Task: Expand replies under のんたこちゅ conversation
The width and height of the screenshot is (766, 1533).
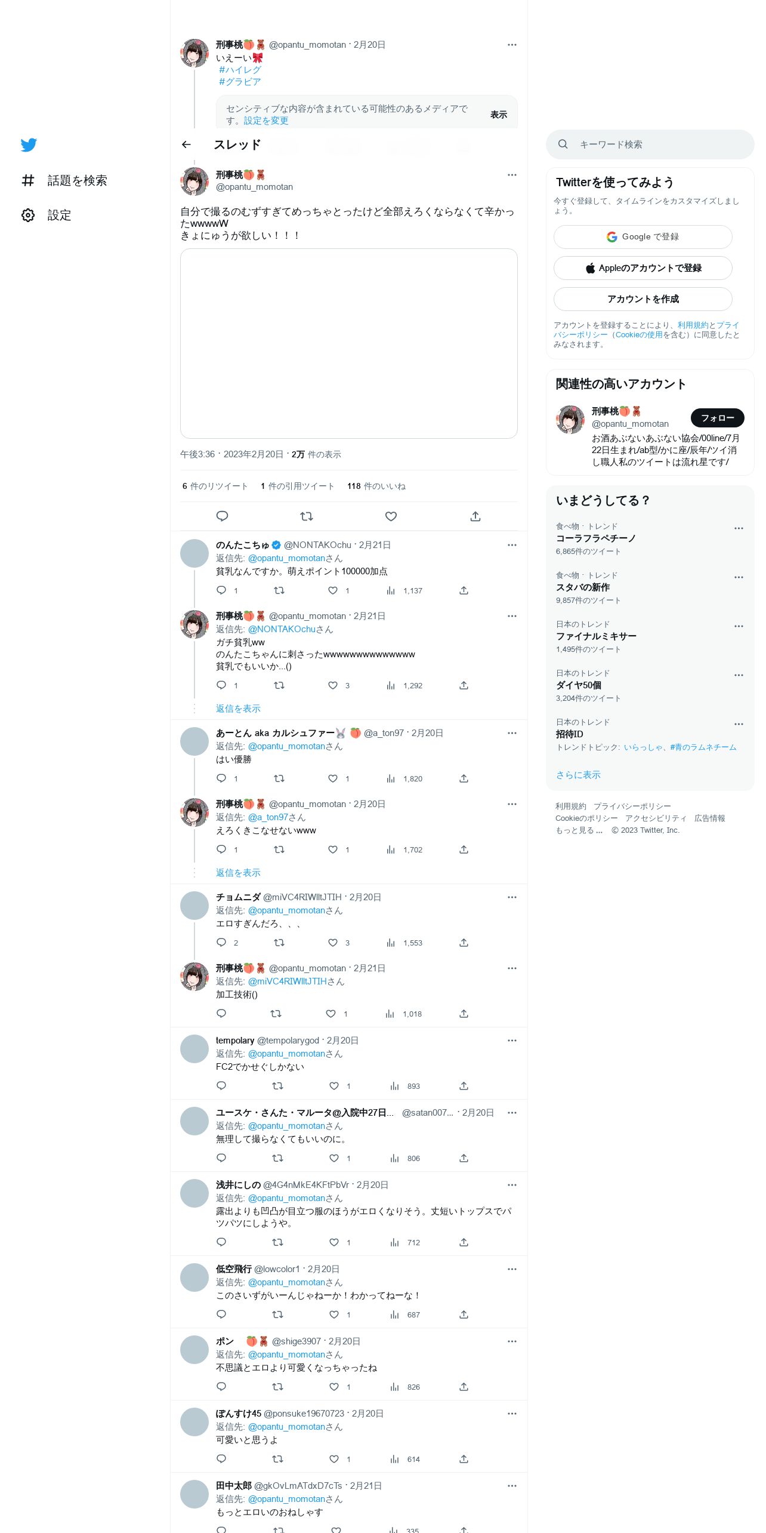Action: [238, 709]
